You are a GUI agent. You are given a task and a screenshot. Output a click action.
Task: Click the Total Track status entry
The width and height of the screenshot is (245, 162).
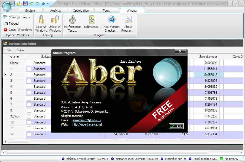[x=203, y=159]
